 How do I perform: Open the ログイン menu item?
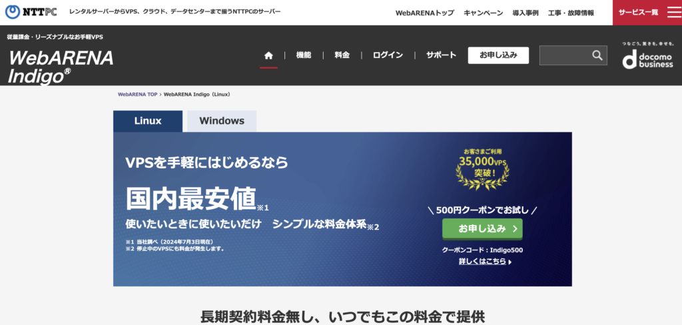[388, 55]
